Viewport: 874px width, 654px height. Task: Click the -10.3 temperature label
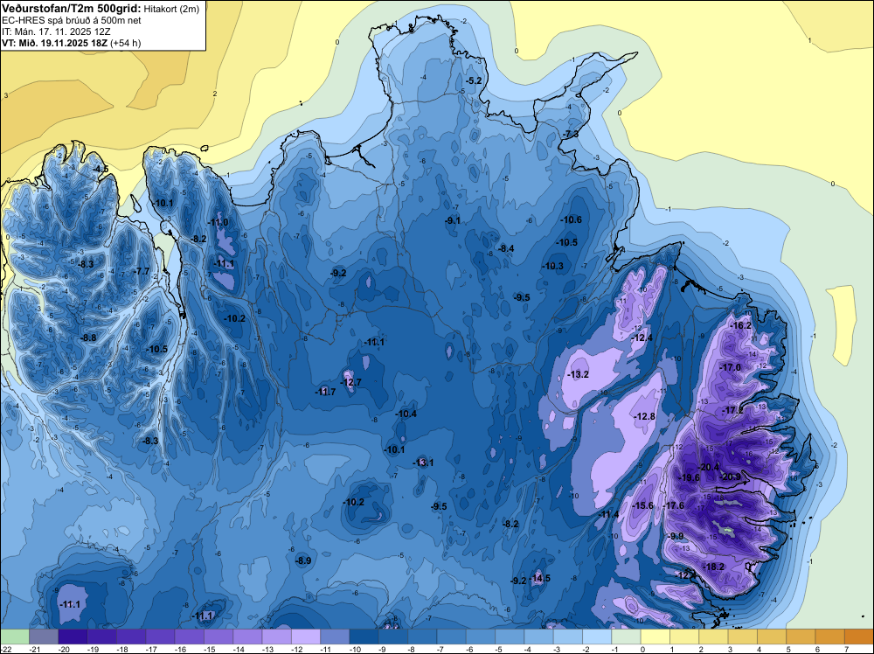coord(553,266)
